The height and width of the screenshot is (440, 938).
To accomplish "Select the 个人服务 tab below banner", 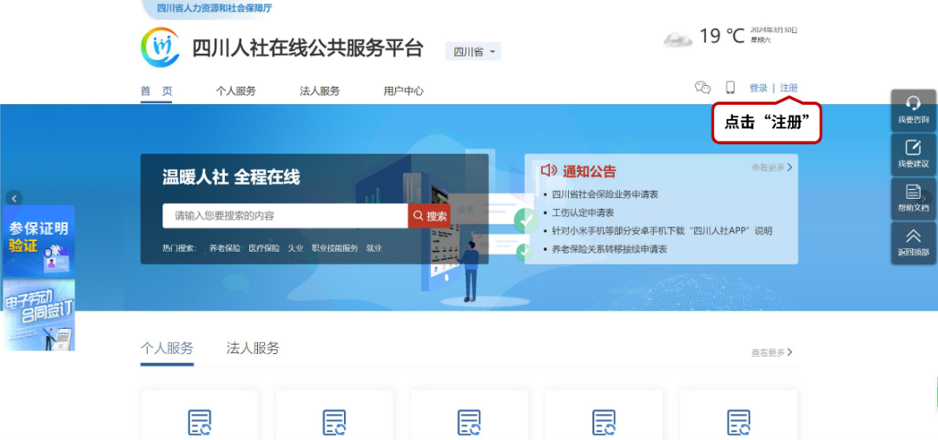I will tap(167, 349).
